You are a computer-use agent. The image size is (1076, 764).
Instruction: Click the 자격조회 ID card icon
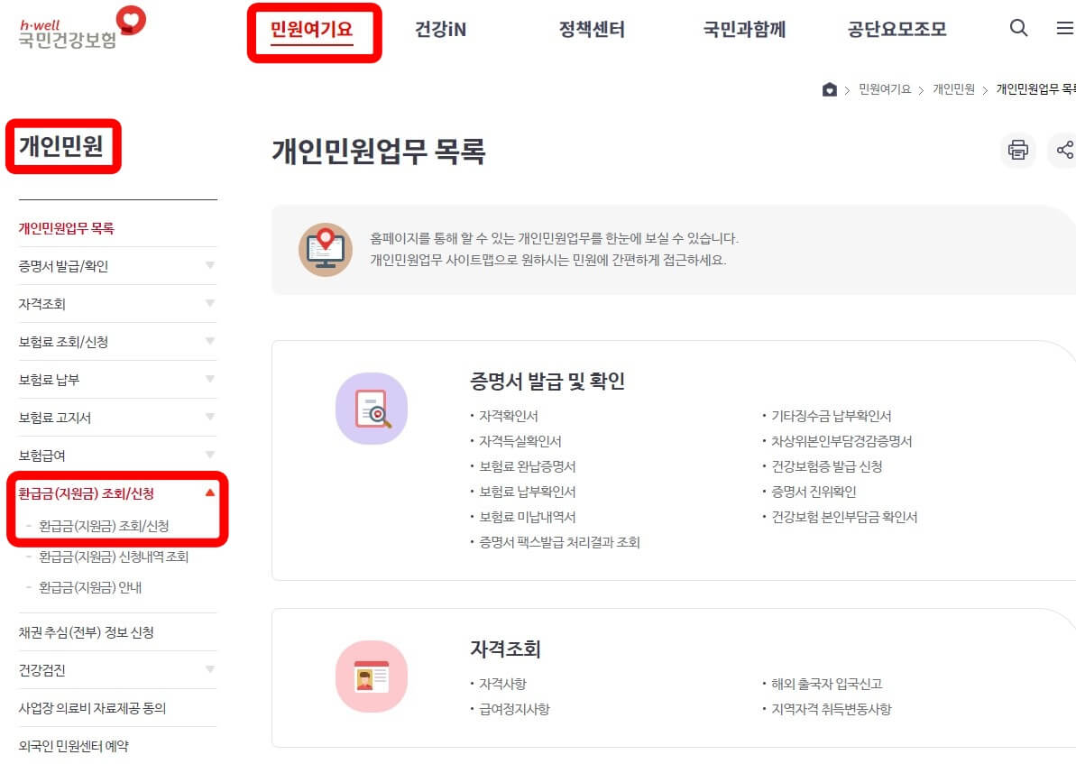(372, 676)
